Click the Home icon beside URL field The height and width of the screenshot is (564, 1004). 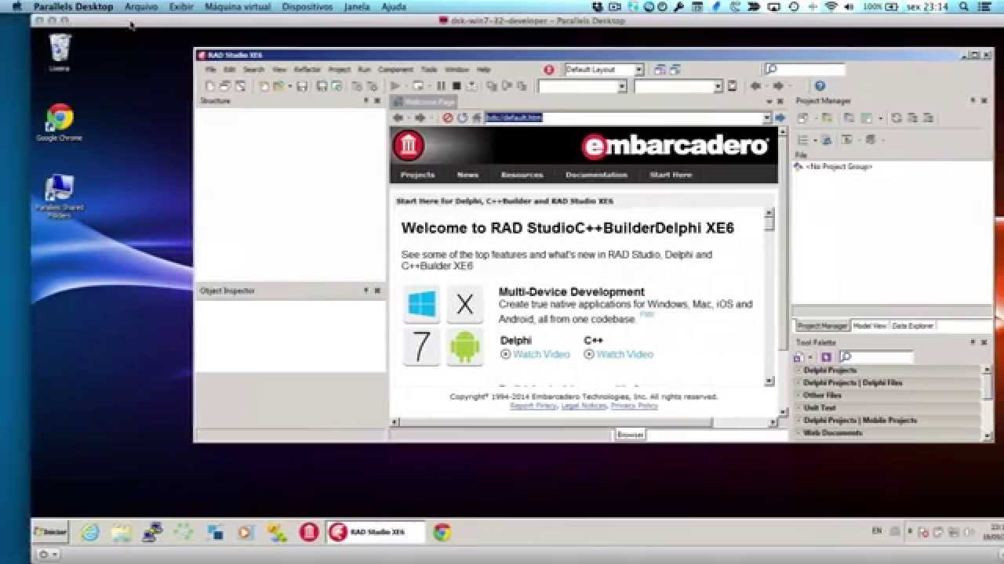(476, 117)
